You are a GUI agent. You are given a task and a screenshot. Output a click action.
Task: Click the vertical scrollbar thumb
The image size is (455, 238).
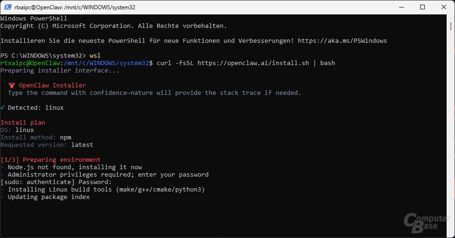pos(451,26)
